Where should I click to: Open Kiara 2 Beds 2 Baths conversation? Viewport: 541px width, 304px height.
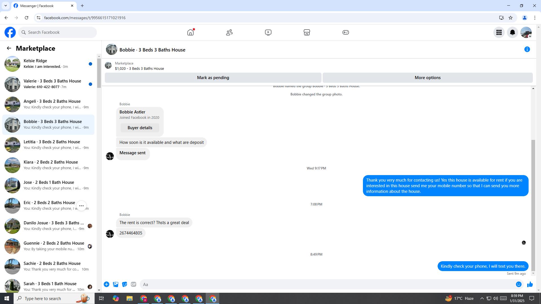[x=48, y=165]
